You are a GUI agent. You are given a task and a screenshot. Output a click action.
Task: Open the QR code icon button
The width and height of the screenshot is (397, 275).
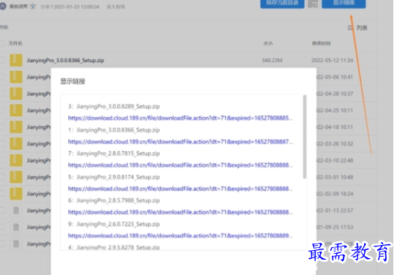click(x=313, y=4)
